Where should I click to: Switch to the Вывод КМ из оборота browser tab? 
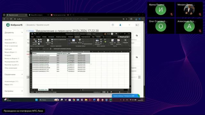point(38,15)
